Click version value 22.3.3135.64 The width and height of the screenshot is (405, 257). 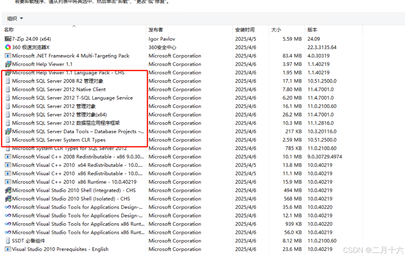click(x=322, y=47)
